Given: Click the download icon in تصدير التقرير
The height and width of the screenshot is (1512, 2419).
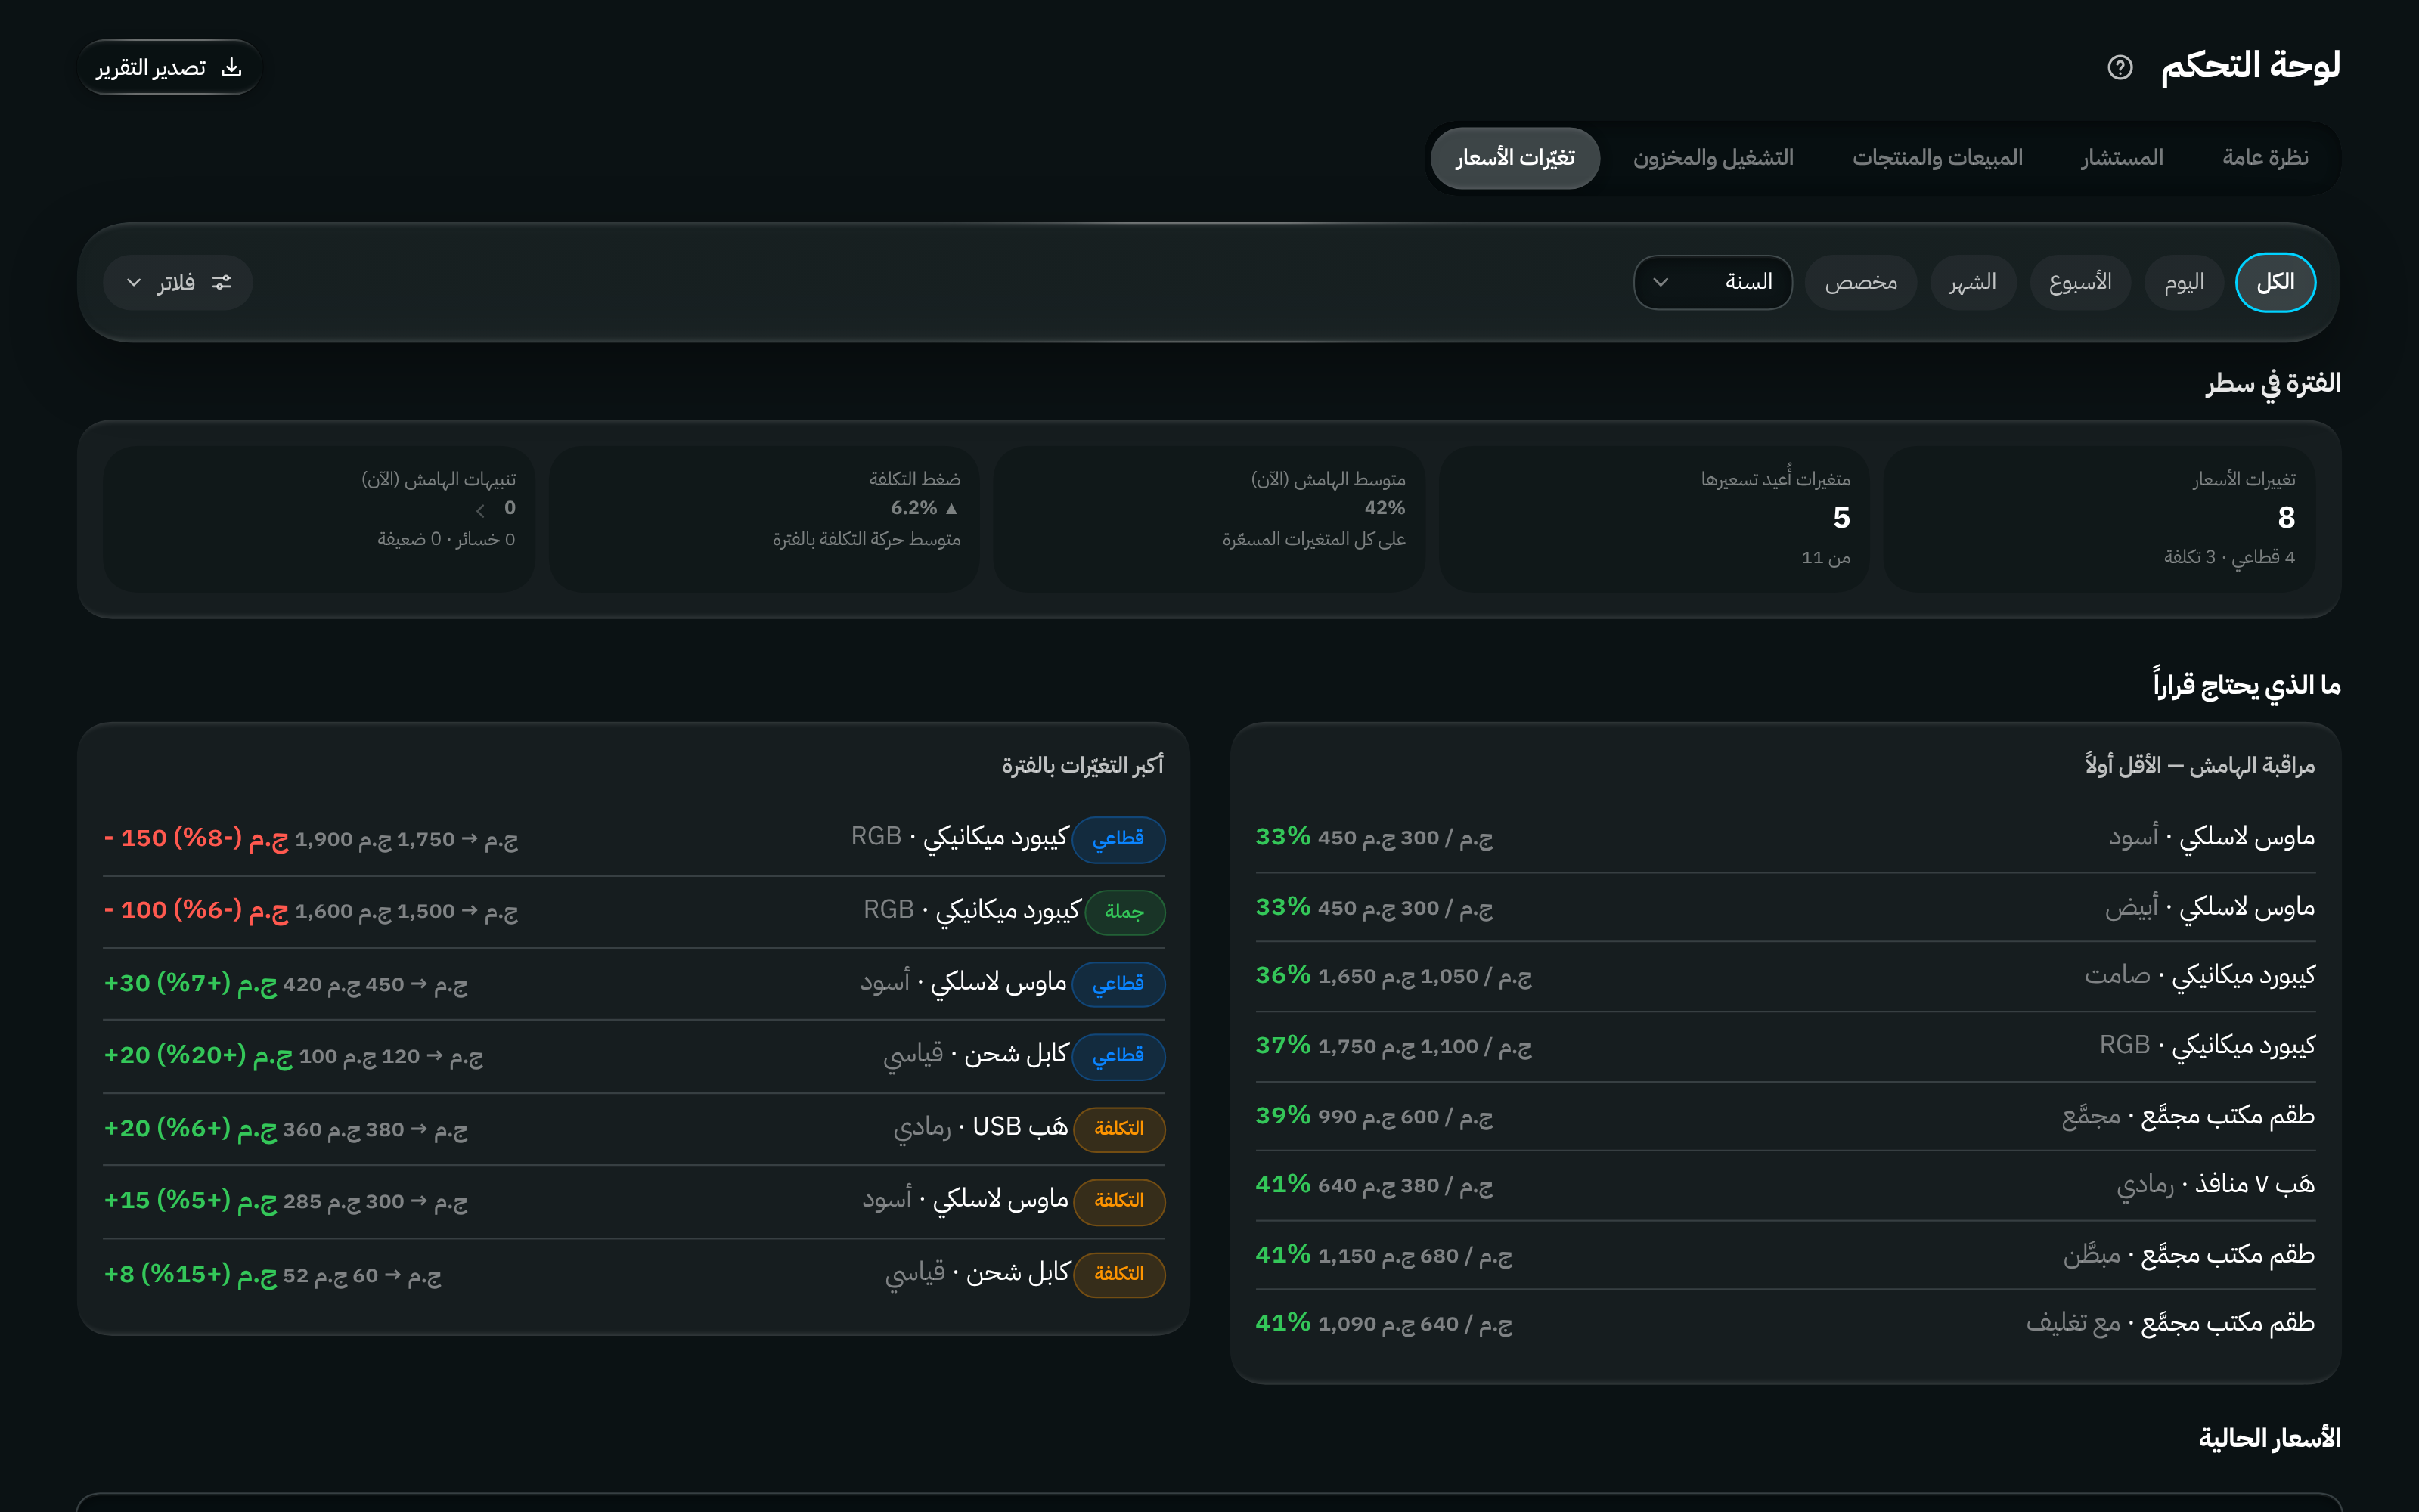Looking at the screenshot, I should pyautogui.click(x=232, y=67).
